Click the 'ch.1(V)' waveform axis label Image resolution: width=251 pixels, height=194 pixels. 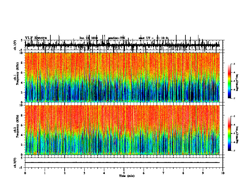tap(15, 45)
